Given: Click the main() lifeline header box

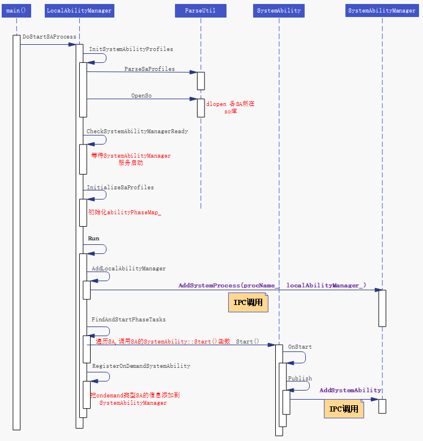Looking at the screenshot, I should tap(16, 10).
